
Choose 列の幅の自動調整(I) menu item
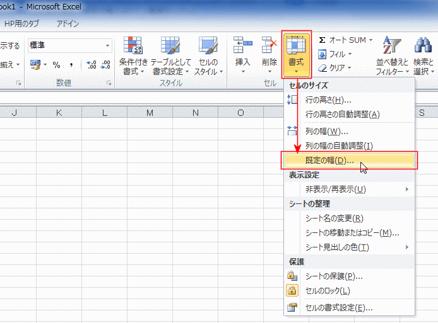tap(349, 145)
